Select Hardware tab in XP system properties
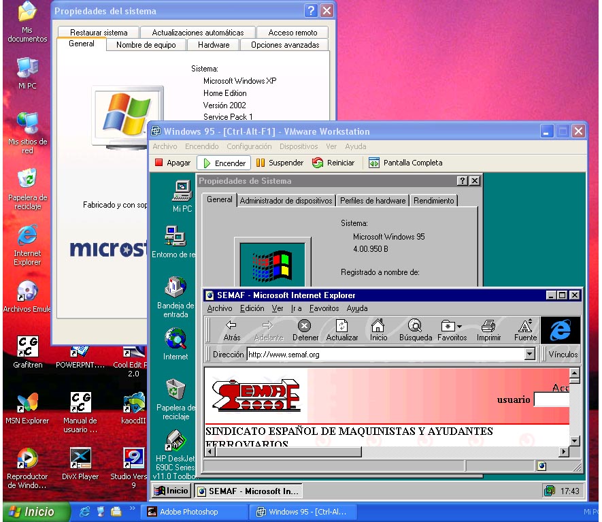The image size is (602, 522). 214,44
